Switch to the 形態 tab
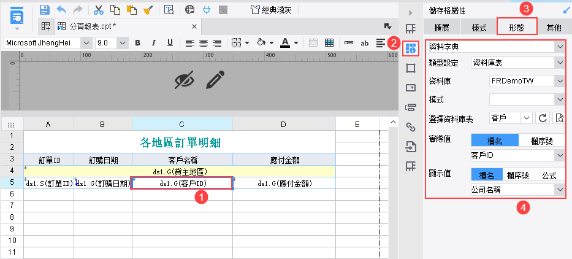Viewport: 572px width, 259px height. pyautogui.click(x=517, y=27)
